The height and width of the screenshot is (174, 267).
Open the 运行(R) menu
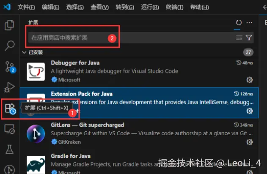click(150, 7)
